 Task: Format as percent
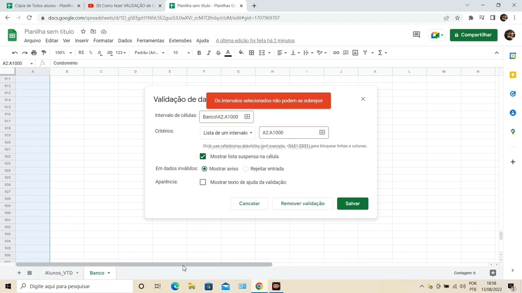pos(91,52)
